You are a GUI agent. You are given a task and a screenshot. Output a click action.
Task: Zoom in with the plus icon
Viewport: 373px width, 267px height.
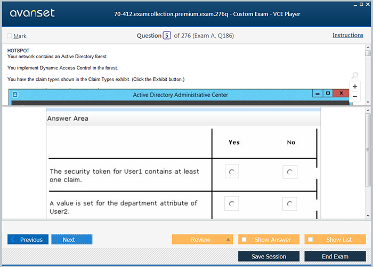(355, 87)
